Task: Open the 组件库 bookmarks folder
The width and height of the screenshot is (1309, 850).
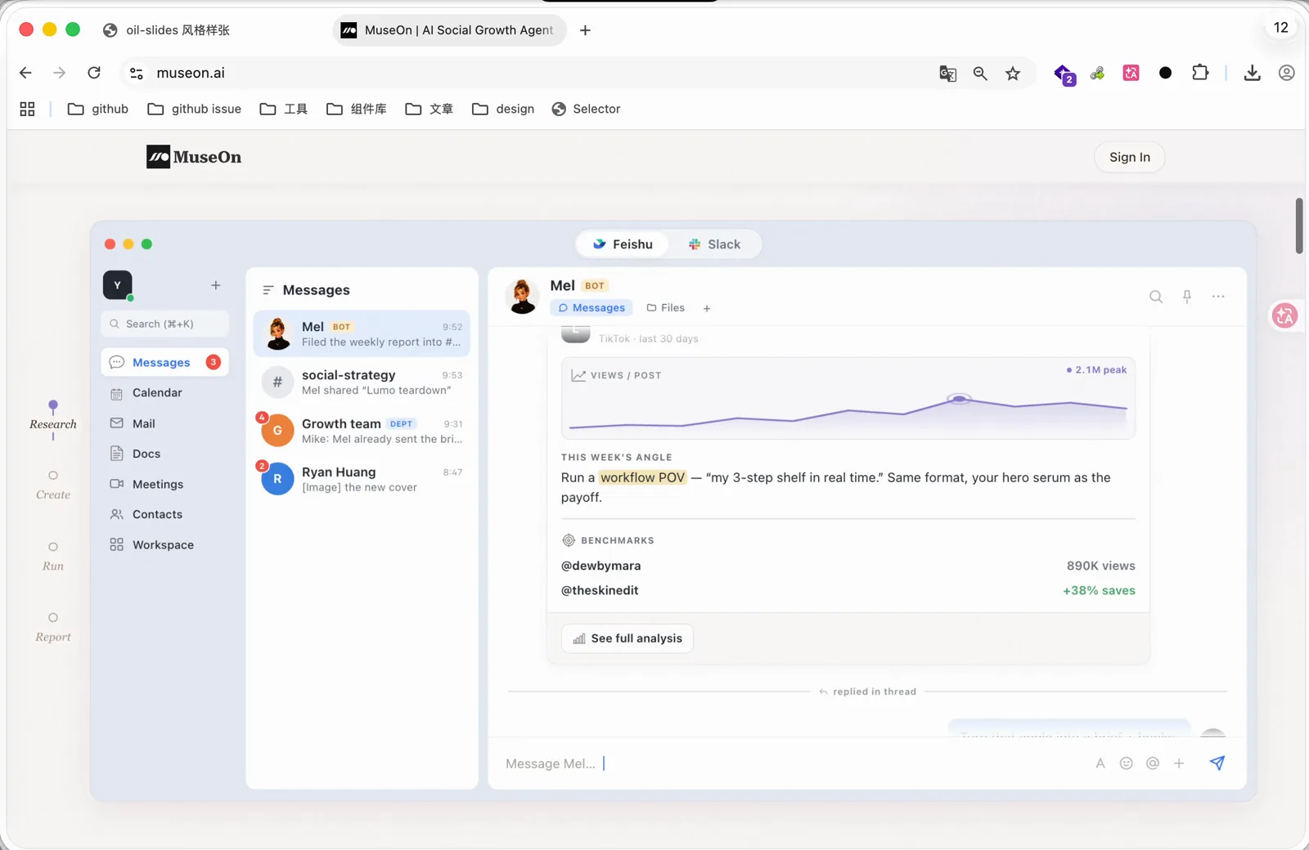Action: (356, 109)
